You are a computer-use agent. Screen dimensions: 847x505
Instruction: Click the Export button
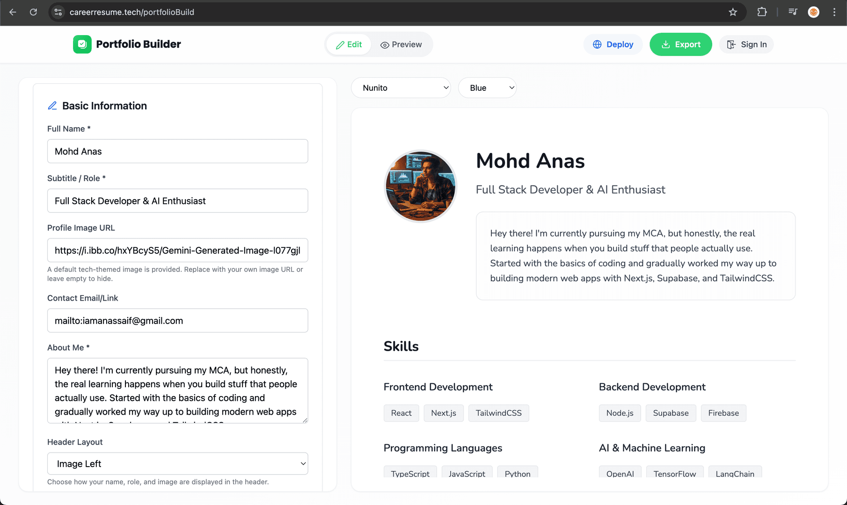tap(681, 44)
